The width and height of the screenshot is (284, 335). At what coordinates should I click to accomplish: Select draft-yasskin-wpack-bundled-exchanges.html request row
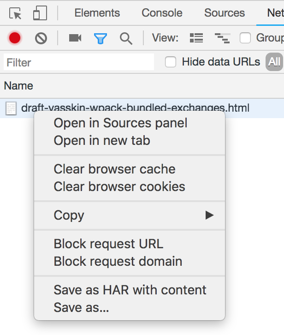click(142, 108)
